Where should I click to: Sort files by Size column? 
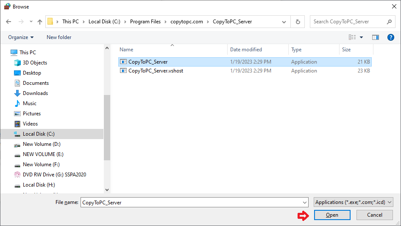(x=356, y=50)
